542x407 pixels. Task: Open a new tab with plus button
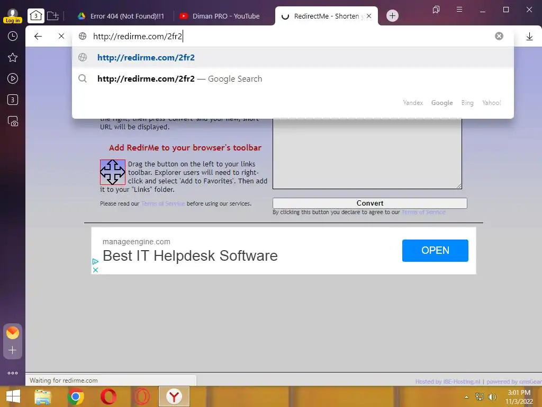[x=392, y=15]
